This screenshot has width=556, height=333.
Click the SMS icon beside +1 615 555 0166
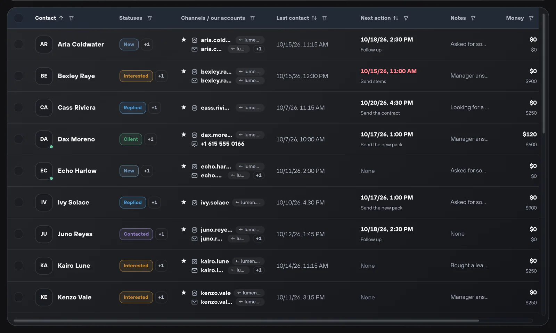click(x=195, y=144)
